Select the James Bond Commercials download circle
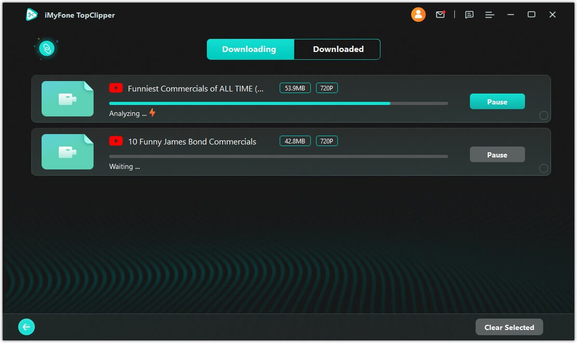577x343 pixels. pyautogui.click(x=543, y=168)
